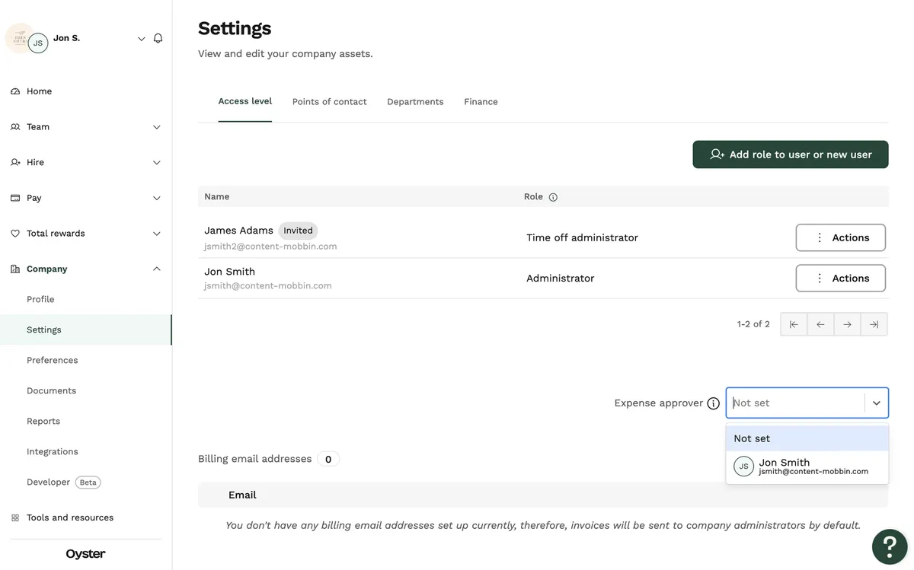The width and height of the screenshot is (914, 570).
Task: Open Actions for Jon Smith
Action: (841, 279)
